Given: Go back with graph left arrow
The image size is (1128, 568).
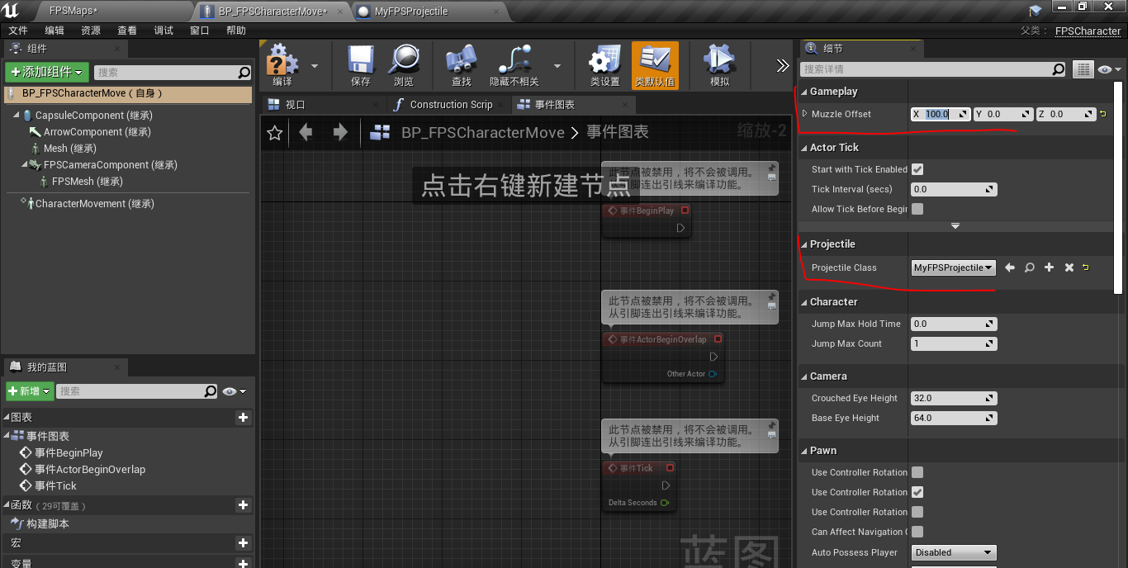Looking at the screenshot, I should pos(306,132).
